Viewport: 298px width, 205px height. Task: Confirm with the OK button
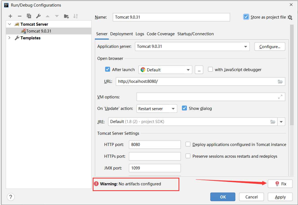(x=223, y=197)
